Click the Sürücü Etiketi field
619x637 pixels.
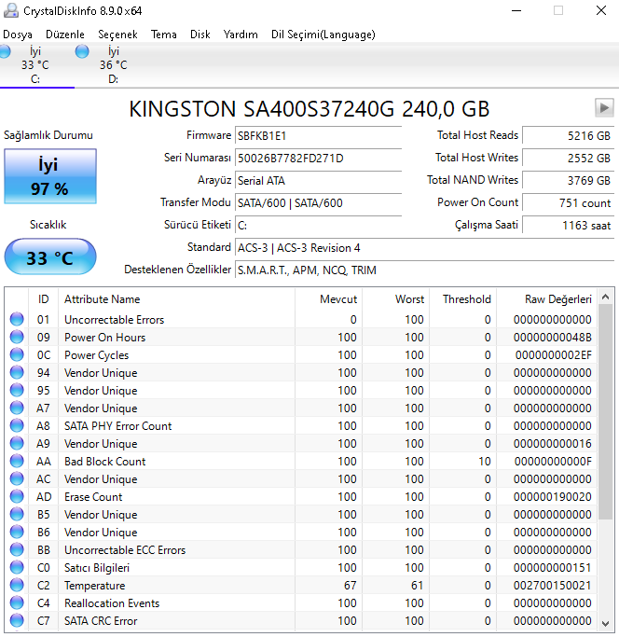(x=318, y=225)
